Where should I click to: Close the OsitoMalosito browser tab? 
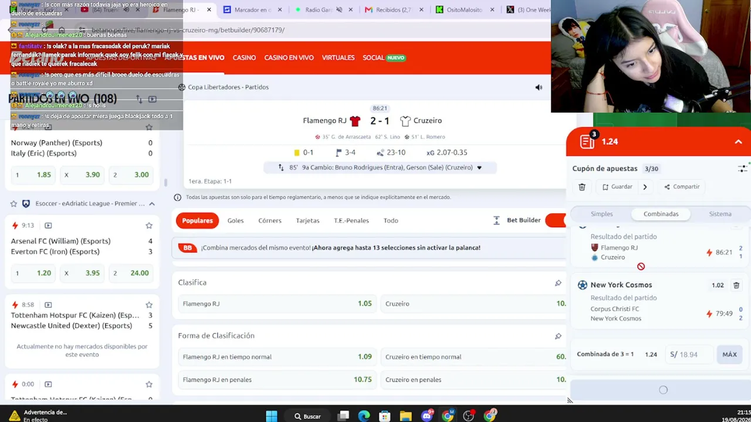(492, 10)
